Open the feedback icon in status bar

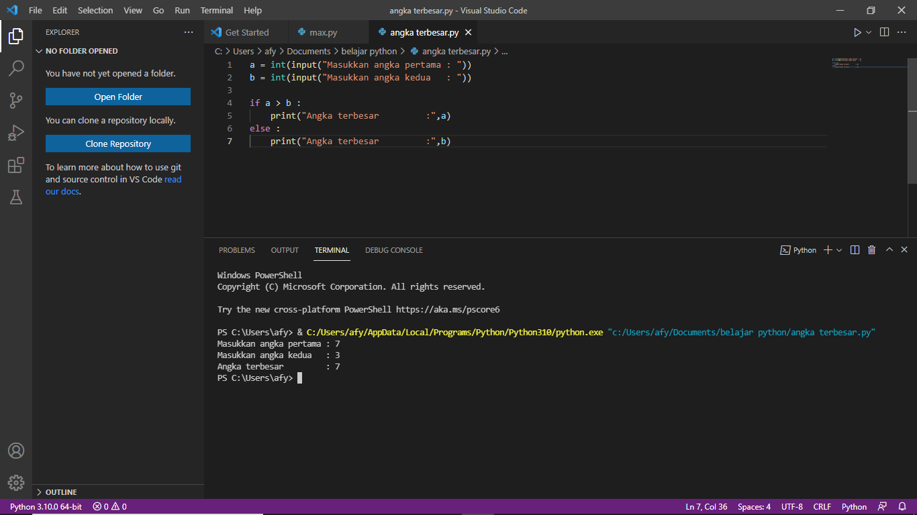pos(882,507)
